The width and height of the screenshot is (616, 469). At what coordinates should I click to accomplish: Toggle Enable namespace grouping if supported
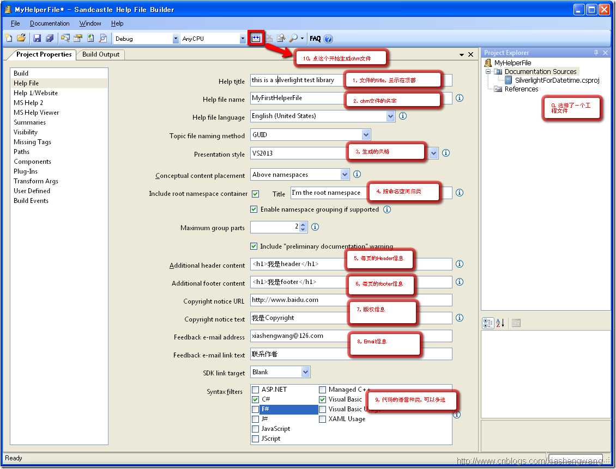tap(254, 209)
